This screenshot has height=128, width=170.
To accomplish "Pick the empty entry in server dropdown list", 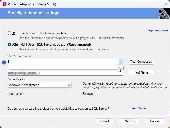I will 65,67.
